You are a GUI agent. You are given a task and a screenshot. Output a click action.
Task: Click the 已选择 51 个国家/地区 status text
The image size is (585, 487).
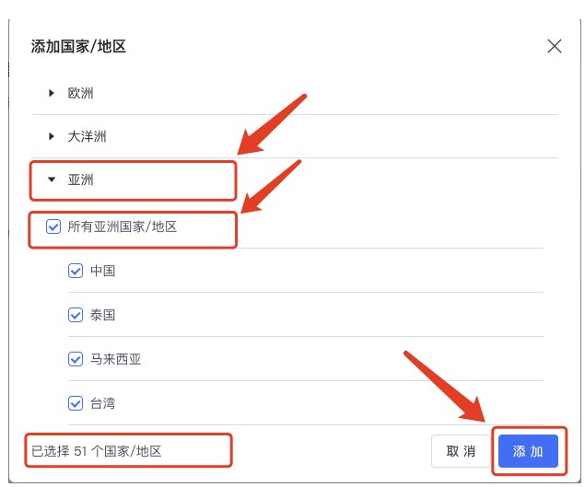pyautogui.click(x=96, y=451)
